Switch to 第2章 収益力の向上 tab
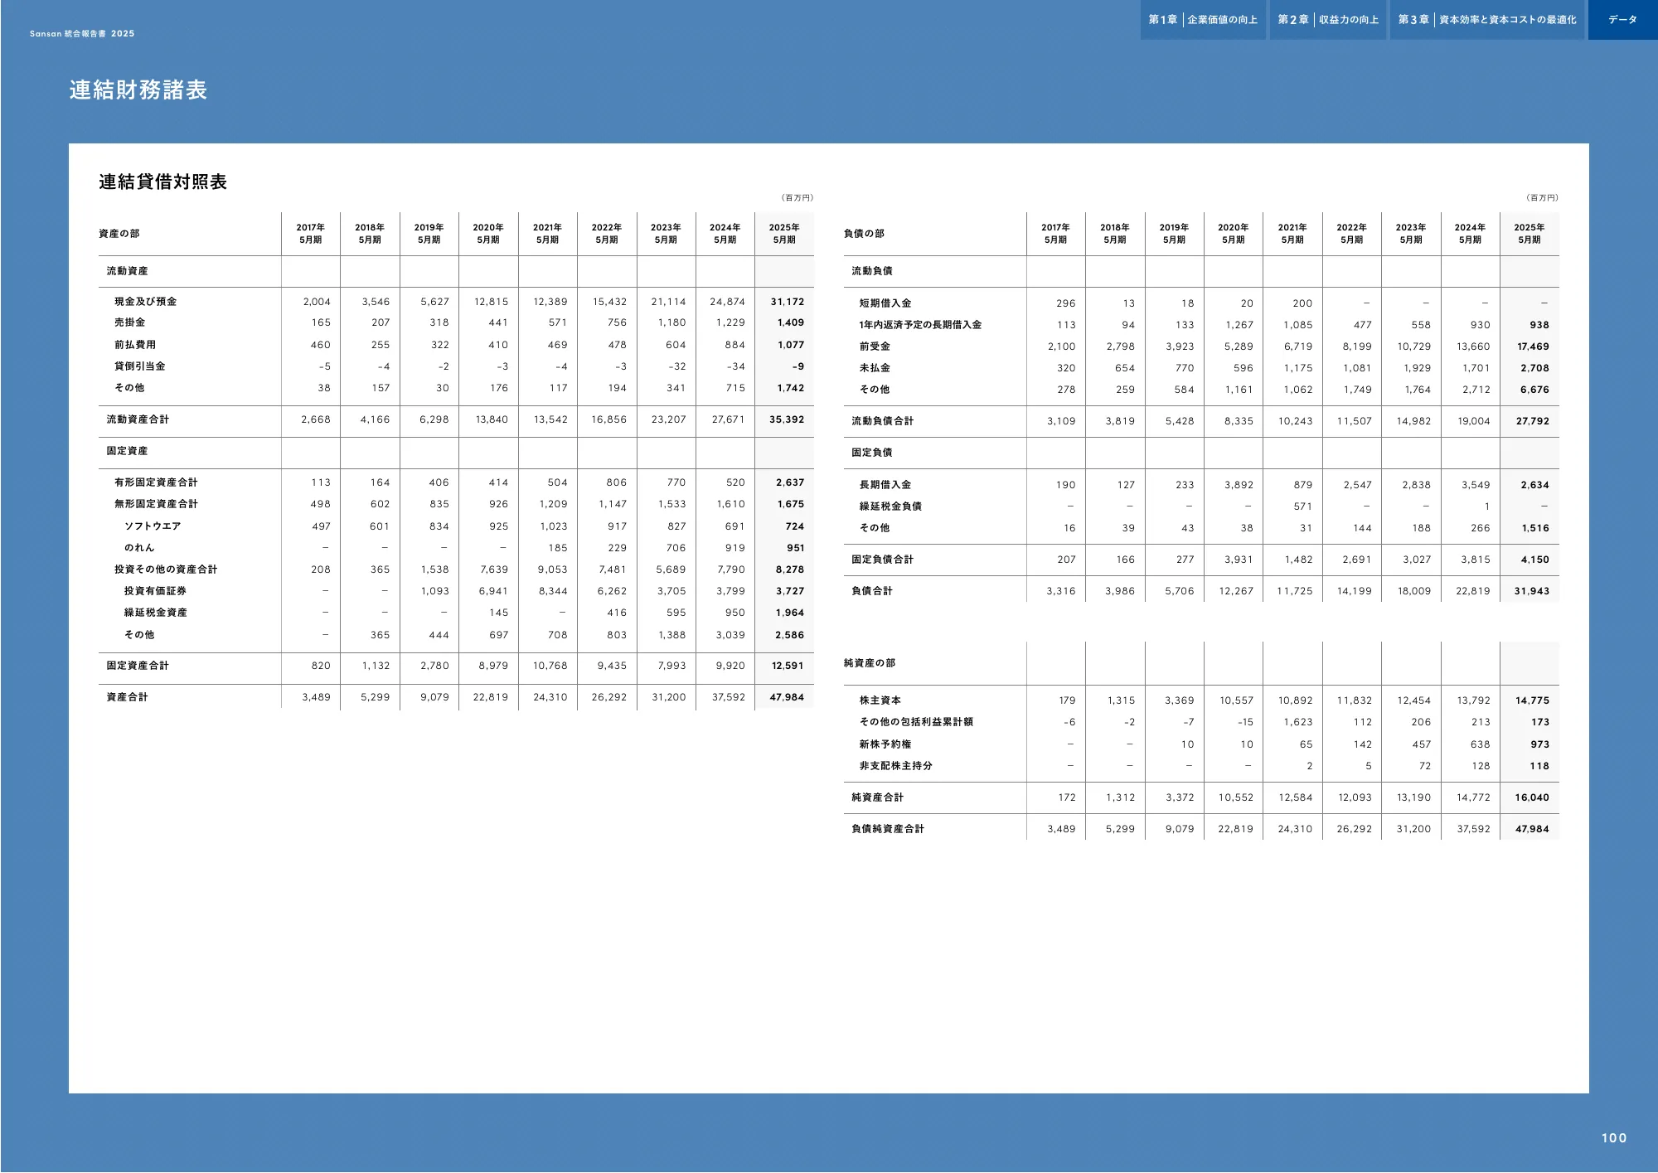The width and height of the screenshot is (1658, 1173). pyautogui.click(x=1327, y=20)
